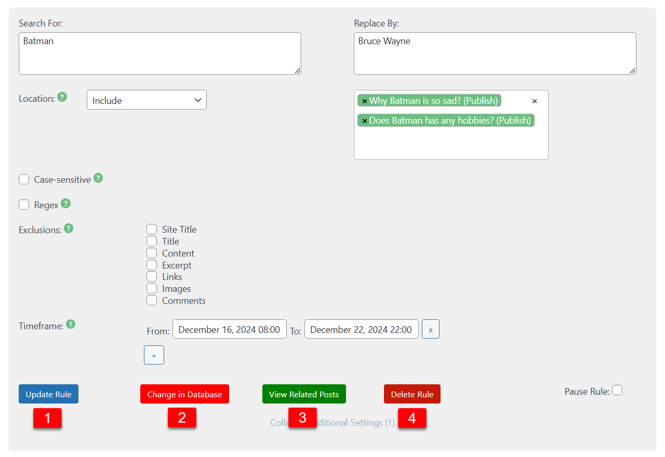Click the 'Does Batman has any hobbies? (Publish)' tag text
This screenshot has width=665, height=457.
450,120
